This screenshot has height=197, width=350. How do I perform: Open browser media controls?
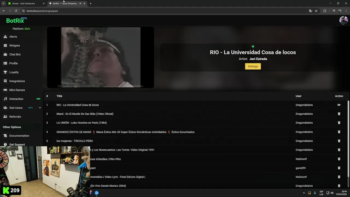(x=334, y=11)
